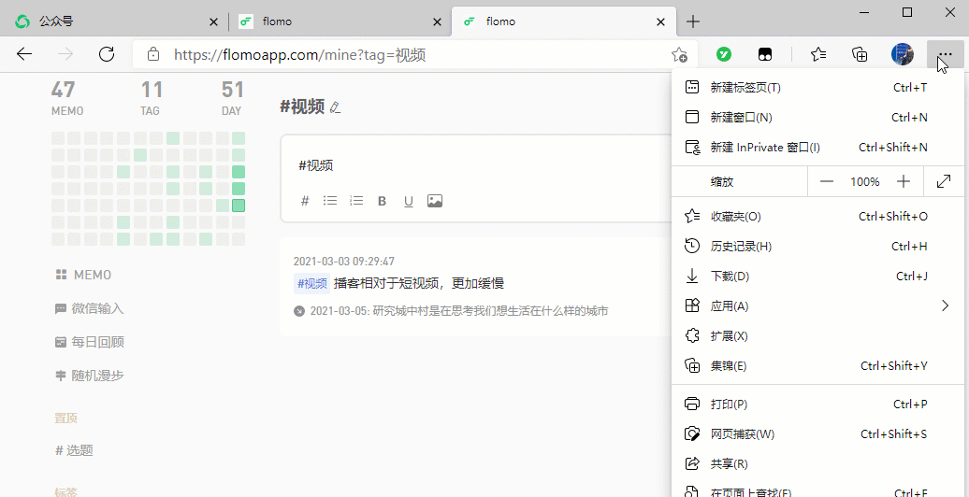
Task: Insert bulleted list in memo editor
Action: pyautogui.click(x=330, y=201)
